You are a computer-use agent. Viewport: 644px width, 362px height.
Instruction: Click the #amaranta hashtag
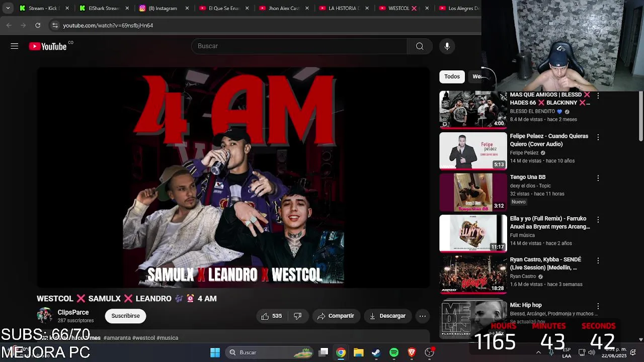(x=117, y=338)
